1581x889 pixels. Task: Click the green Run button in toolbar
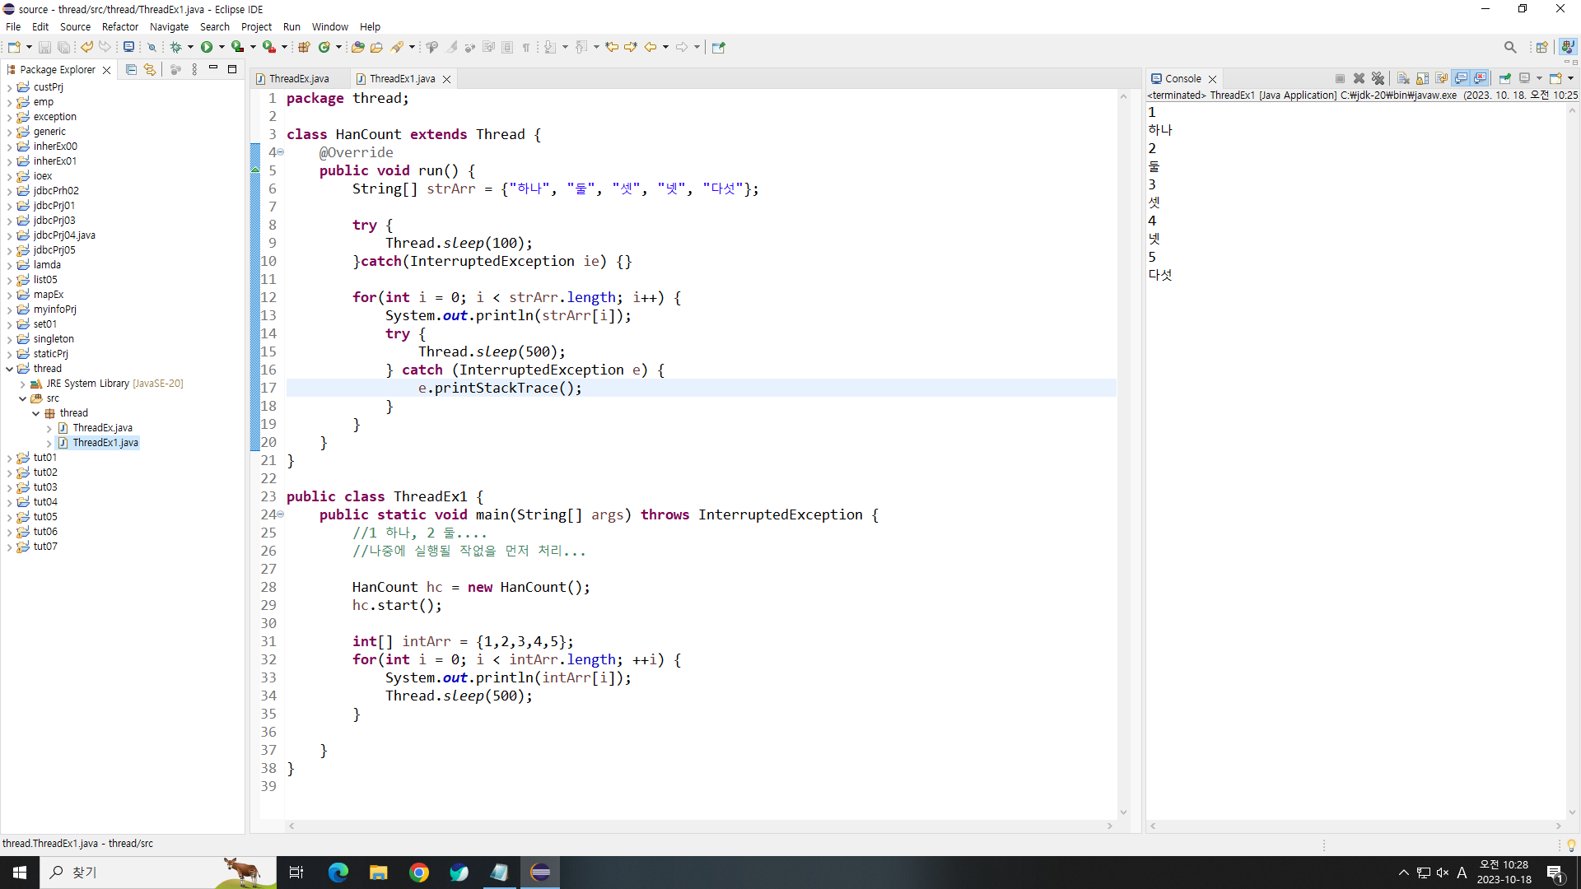click(207, 47)
